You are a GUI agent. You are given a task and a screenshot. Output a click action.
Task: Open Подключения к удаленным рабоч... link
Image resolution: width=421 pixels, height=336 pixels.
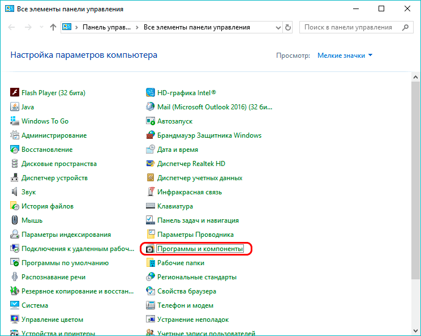pos(78,249)
